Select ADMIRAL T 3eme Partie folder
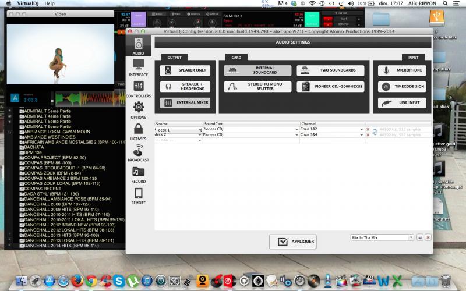The image size is (466, 291). [x=47, y=111]
